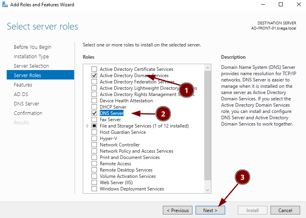The image size is (306, 218).
Task: Select Windows Deployment Services role label
Action: tap(132, 189)
